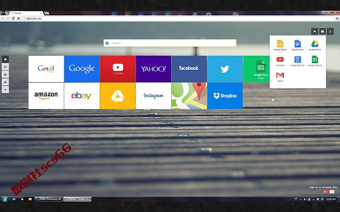Screen dimensions: 340x212
Task: Select the globe icon in left sidebar
Action: click(5, 82)
